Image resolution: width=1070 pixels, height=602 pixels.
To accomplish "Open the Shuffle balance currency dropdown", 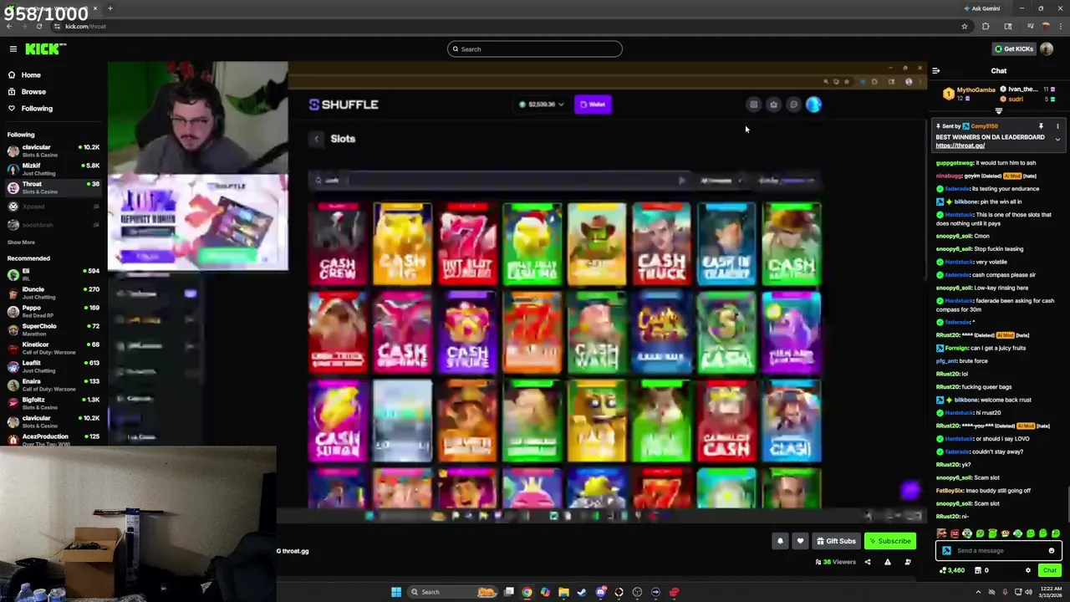I will pyautogui.click(x=541, y=105).
